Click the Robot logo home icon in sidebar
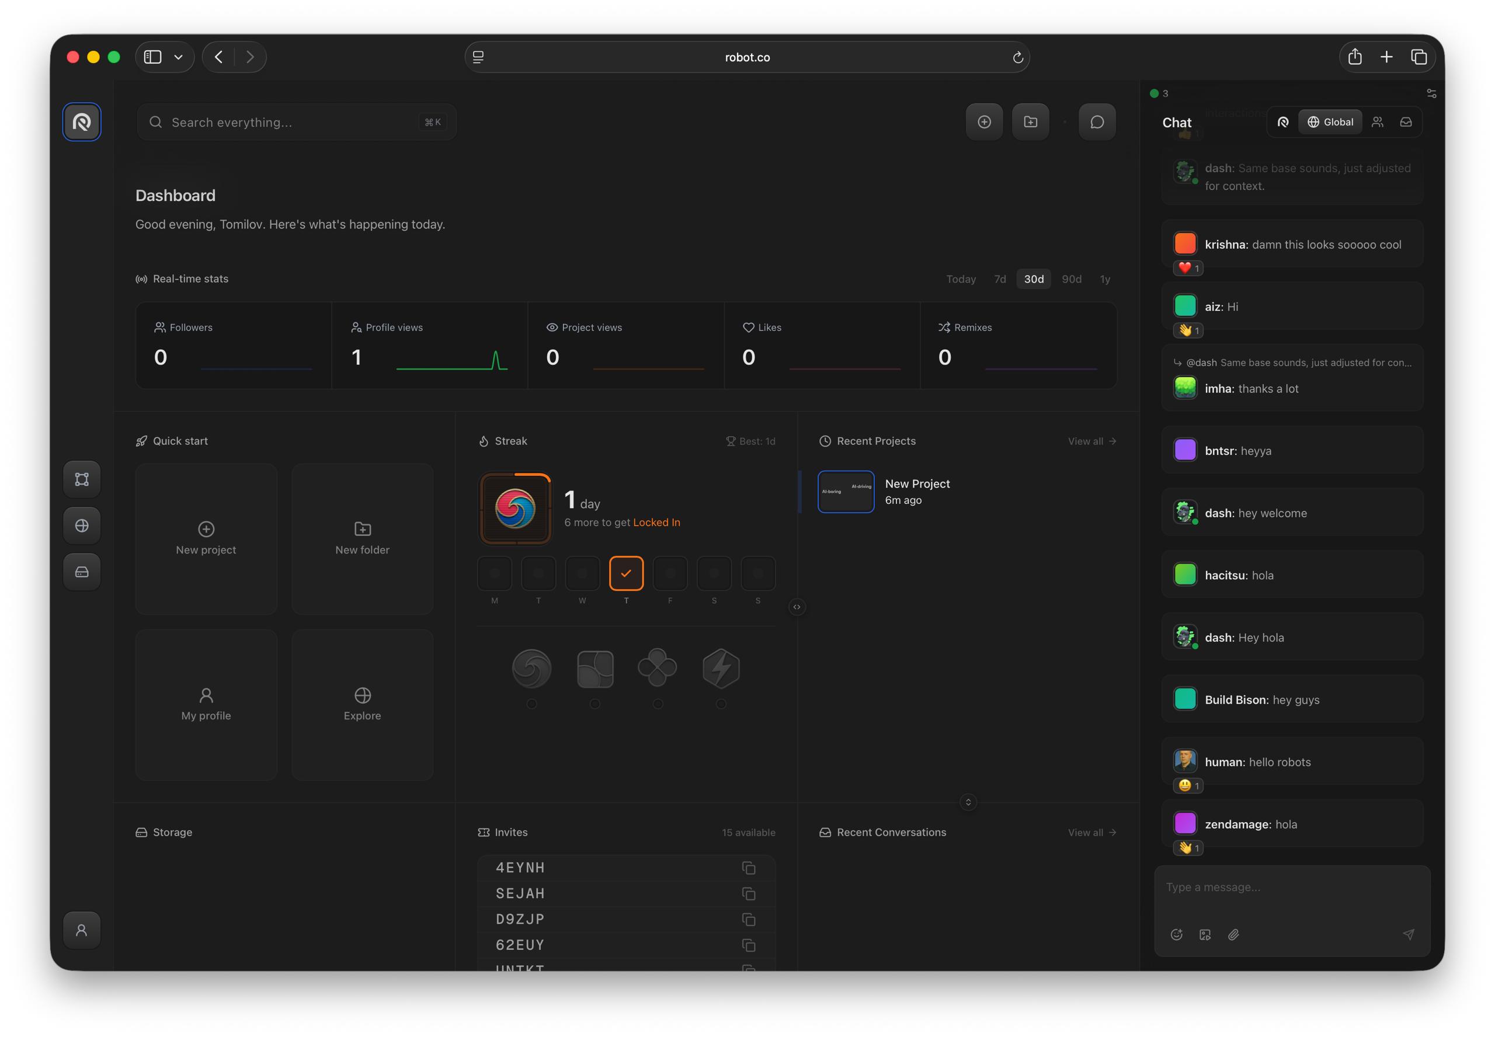Image resolution: width=1495 pixels, height=1037 pixels. point(82,122)
